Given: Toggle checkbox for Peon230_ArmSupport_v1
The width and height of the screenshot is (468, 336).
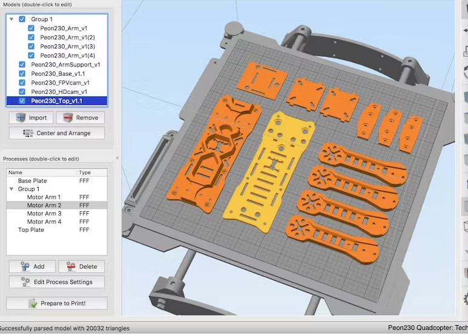Looking at the screenshot, I should (x=22, y=64).
